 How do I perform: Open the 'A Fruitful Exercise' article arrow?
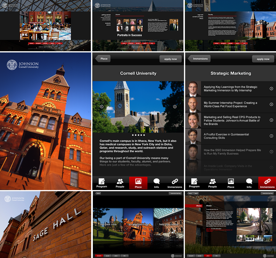(x=271, y=136)
